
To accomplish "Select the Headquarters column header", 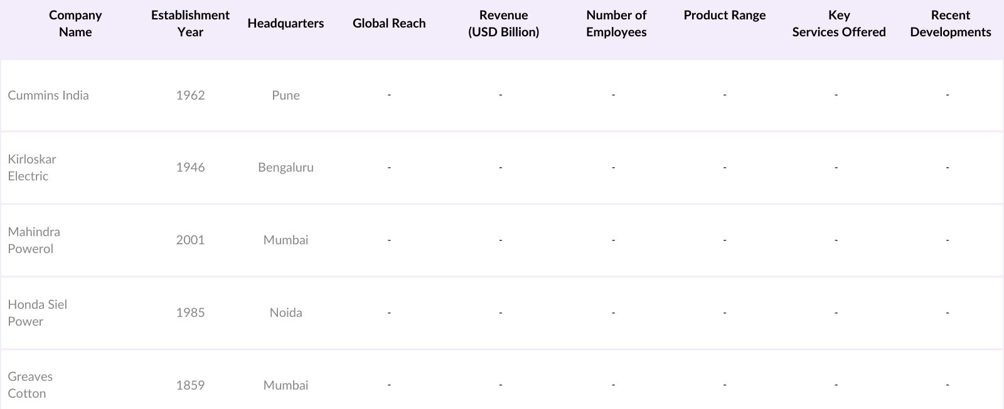I will point(286,23).
